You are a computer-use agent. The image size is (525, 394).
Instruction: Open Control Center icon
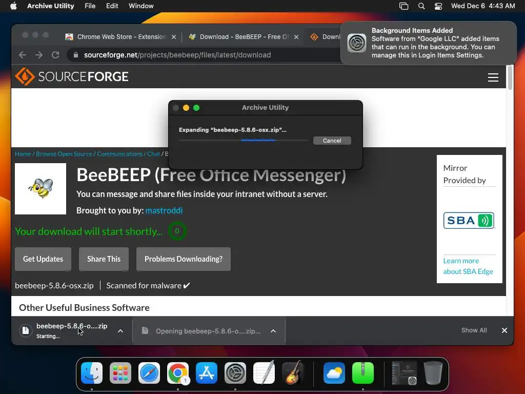tap(438, 6)
